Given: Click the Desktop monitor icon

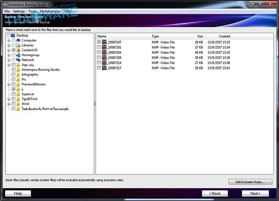Looking at the screenshot, I should coord(13,36).
